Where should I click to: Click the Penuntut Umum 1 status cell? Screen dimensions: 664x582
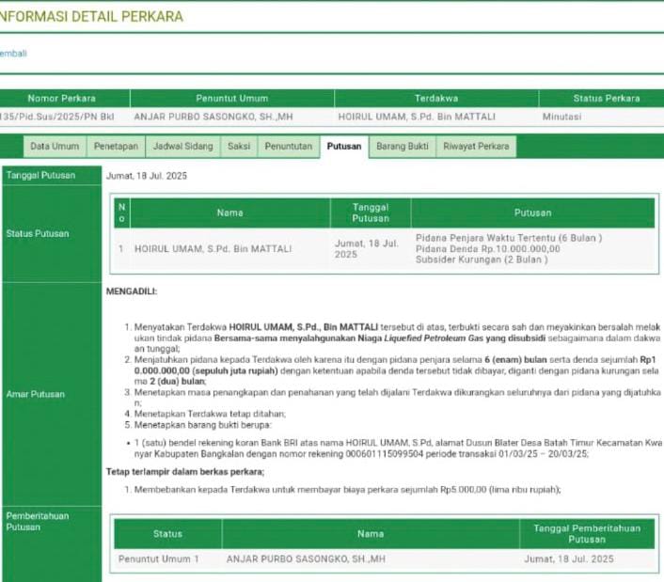159,559
